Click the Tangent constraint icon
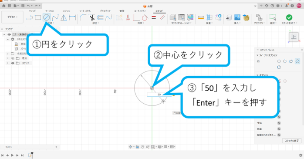Viewport: 304px width, 159px height. 145,18
